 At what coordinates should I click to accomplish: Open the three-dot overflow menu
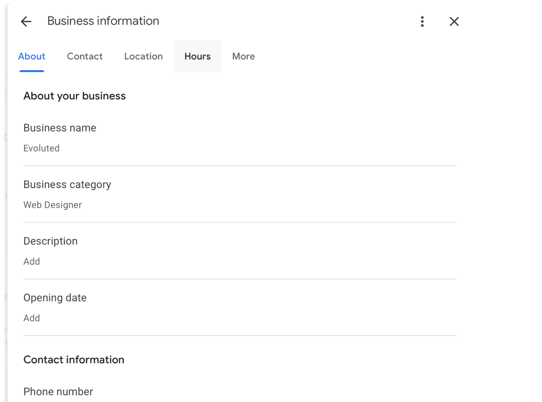tap(422, 22)
